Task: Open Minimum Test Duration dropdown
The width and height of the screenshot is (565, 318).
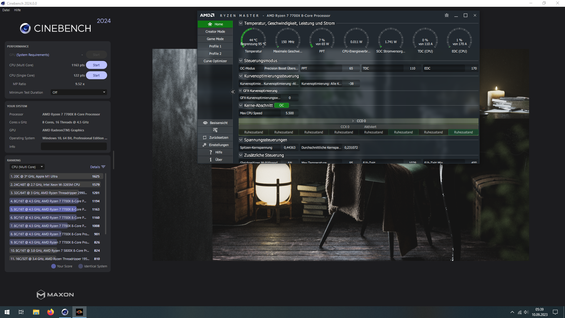Action: [79, 92]
